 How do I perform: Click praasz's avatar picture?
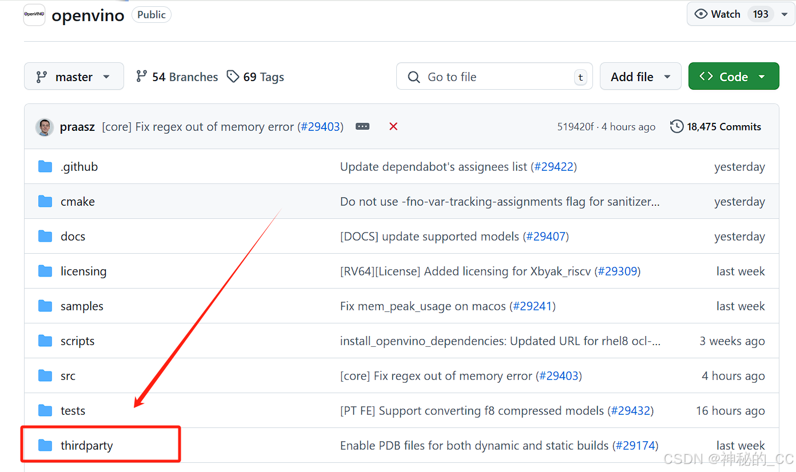[x=44, y=127]
